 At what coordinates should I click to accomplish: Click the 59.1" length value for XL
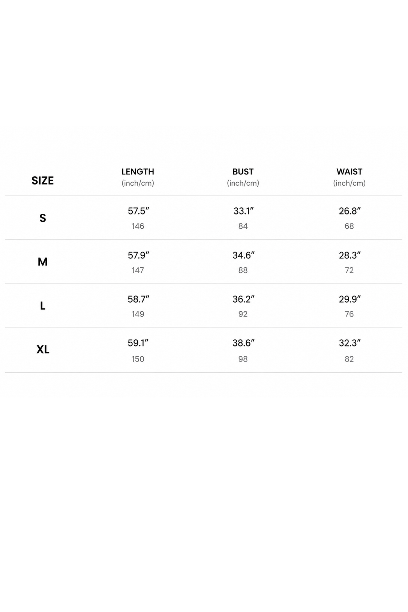(x=138, y=343)
